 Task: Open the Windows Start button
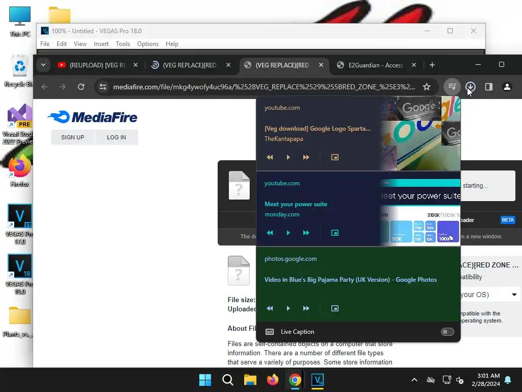[x=205, y=380]
